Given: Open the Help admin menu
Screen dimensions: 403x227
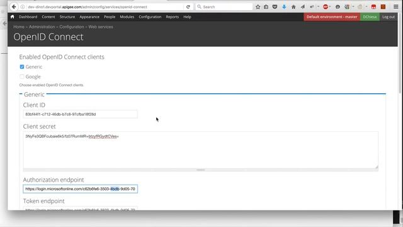Looking at the screenshot, I should point(187,17).
